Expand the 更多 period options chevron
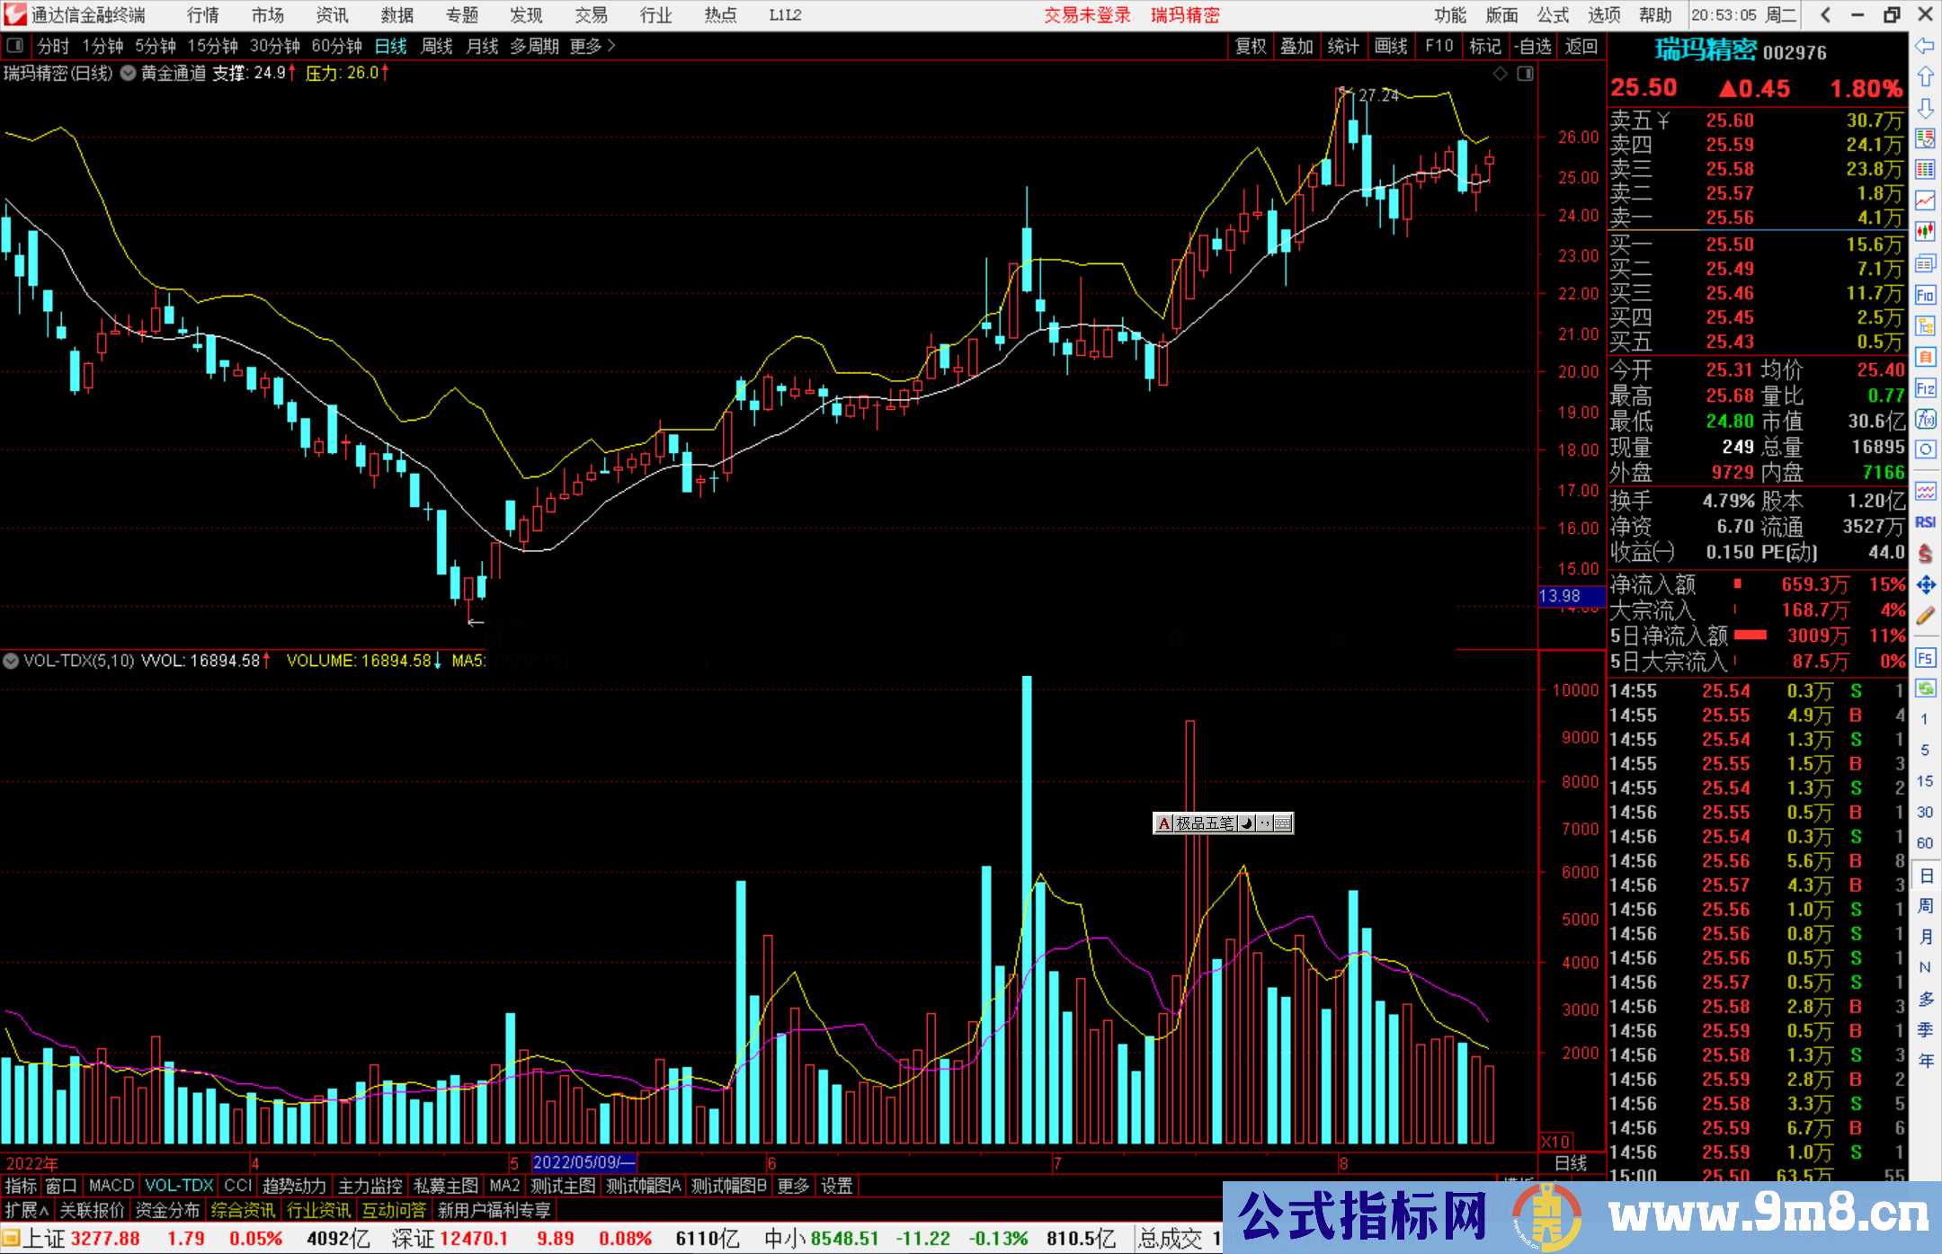The width and height of the screenshot is (1942, 1254). point(611,46)
